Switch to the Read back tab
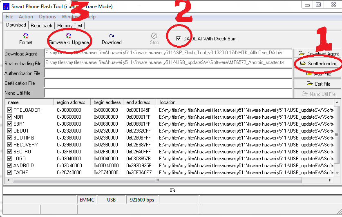The height and width of the screenshot is (217, 342). tap(42, 26)
